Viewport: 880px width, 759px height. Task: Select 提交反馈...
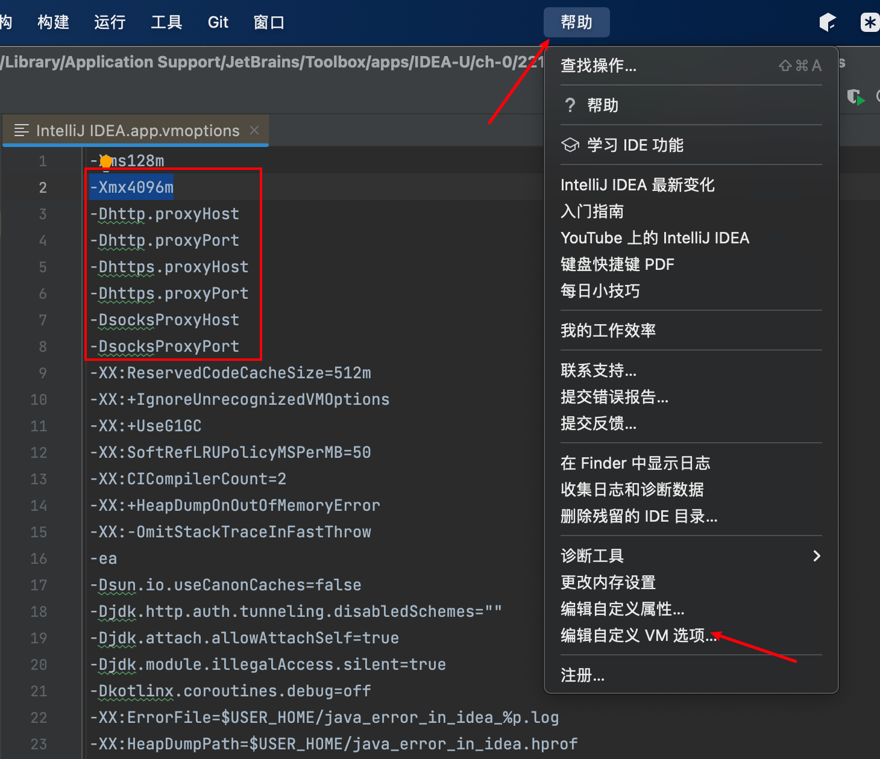[691, 423]
